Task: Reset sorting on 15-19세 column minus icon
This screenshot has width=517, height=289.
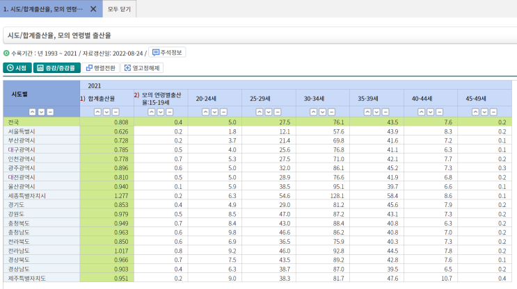Action: 169,112
